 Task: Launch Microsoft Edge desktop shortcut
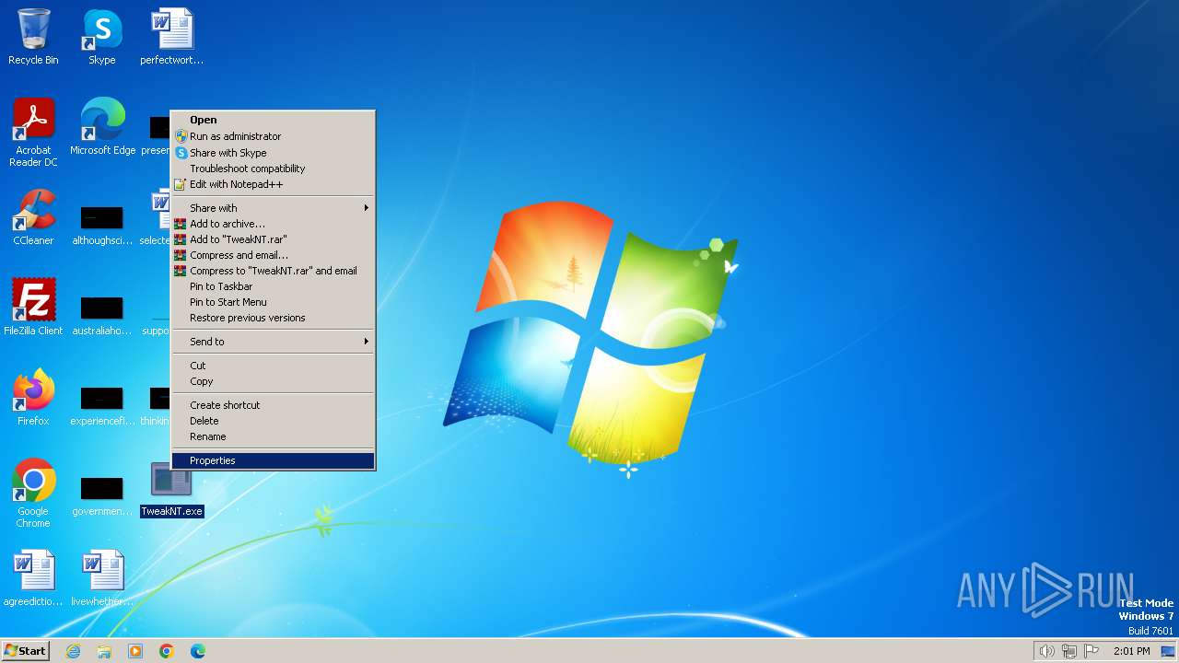click(102, 127)
